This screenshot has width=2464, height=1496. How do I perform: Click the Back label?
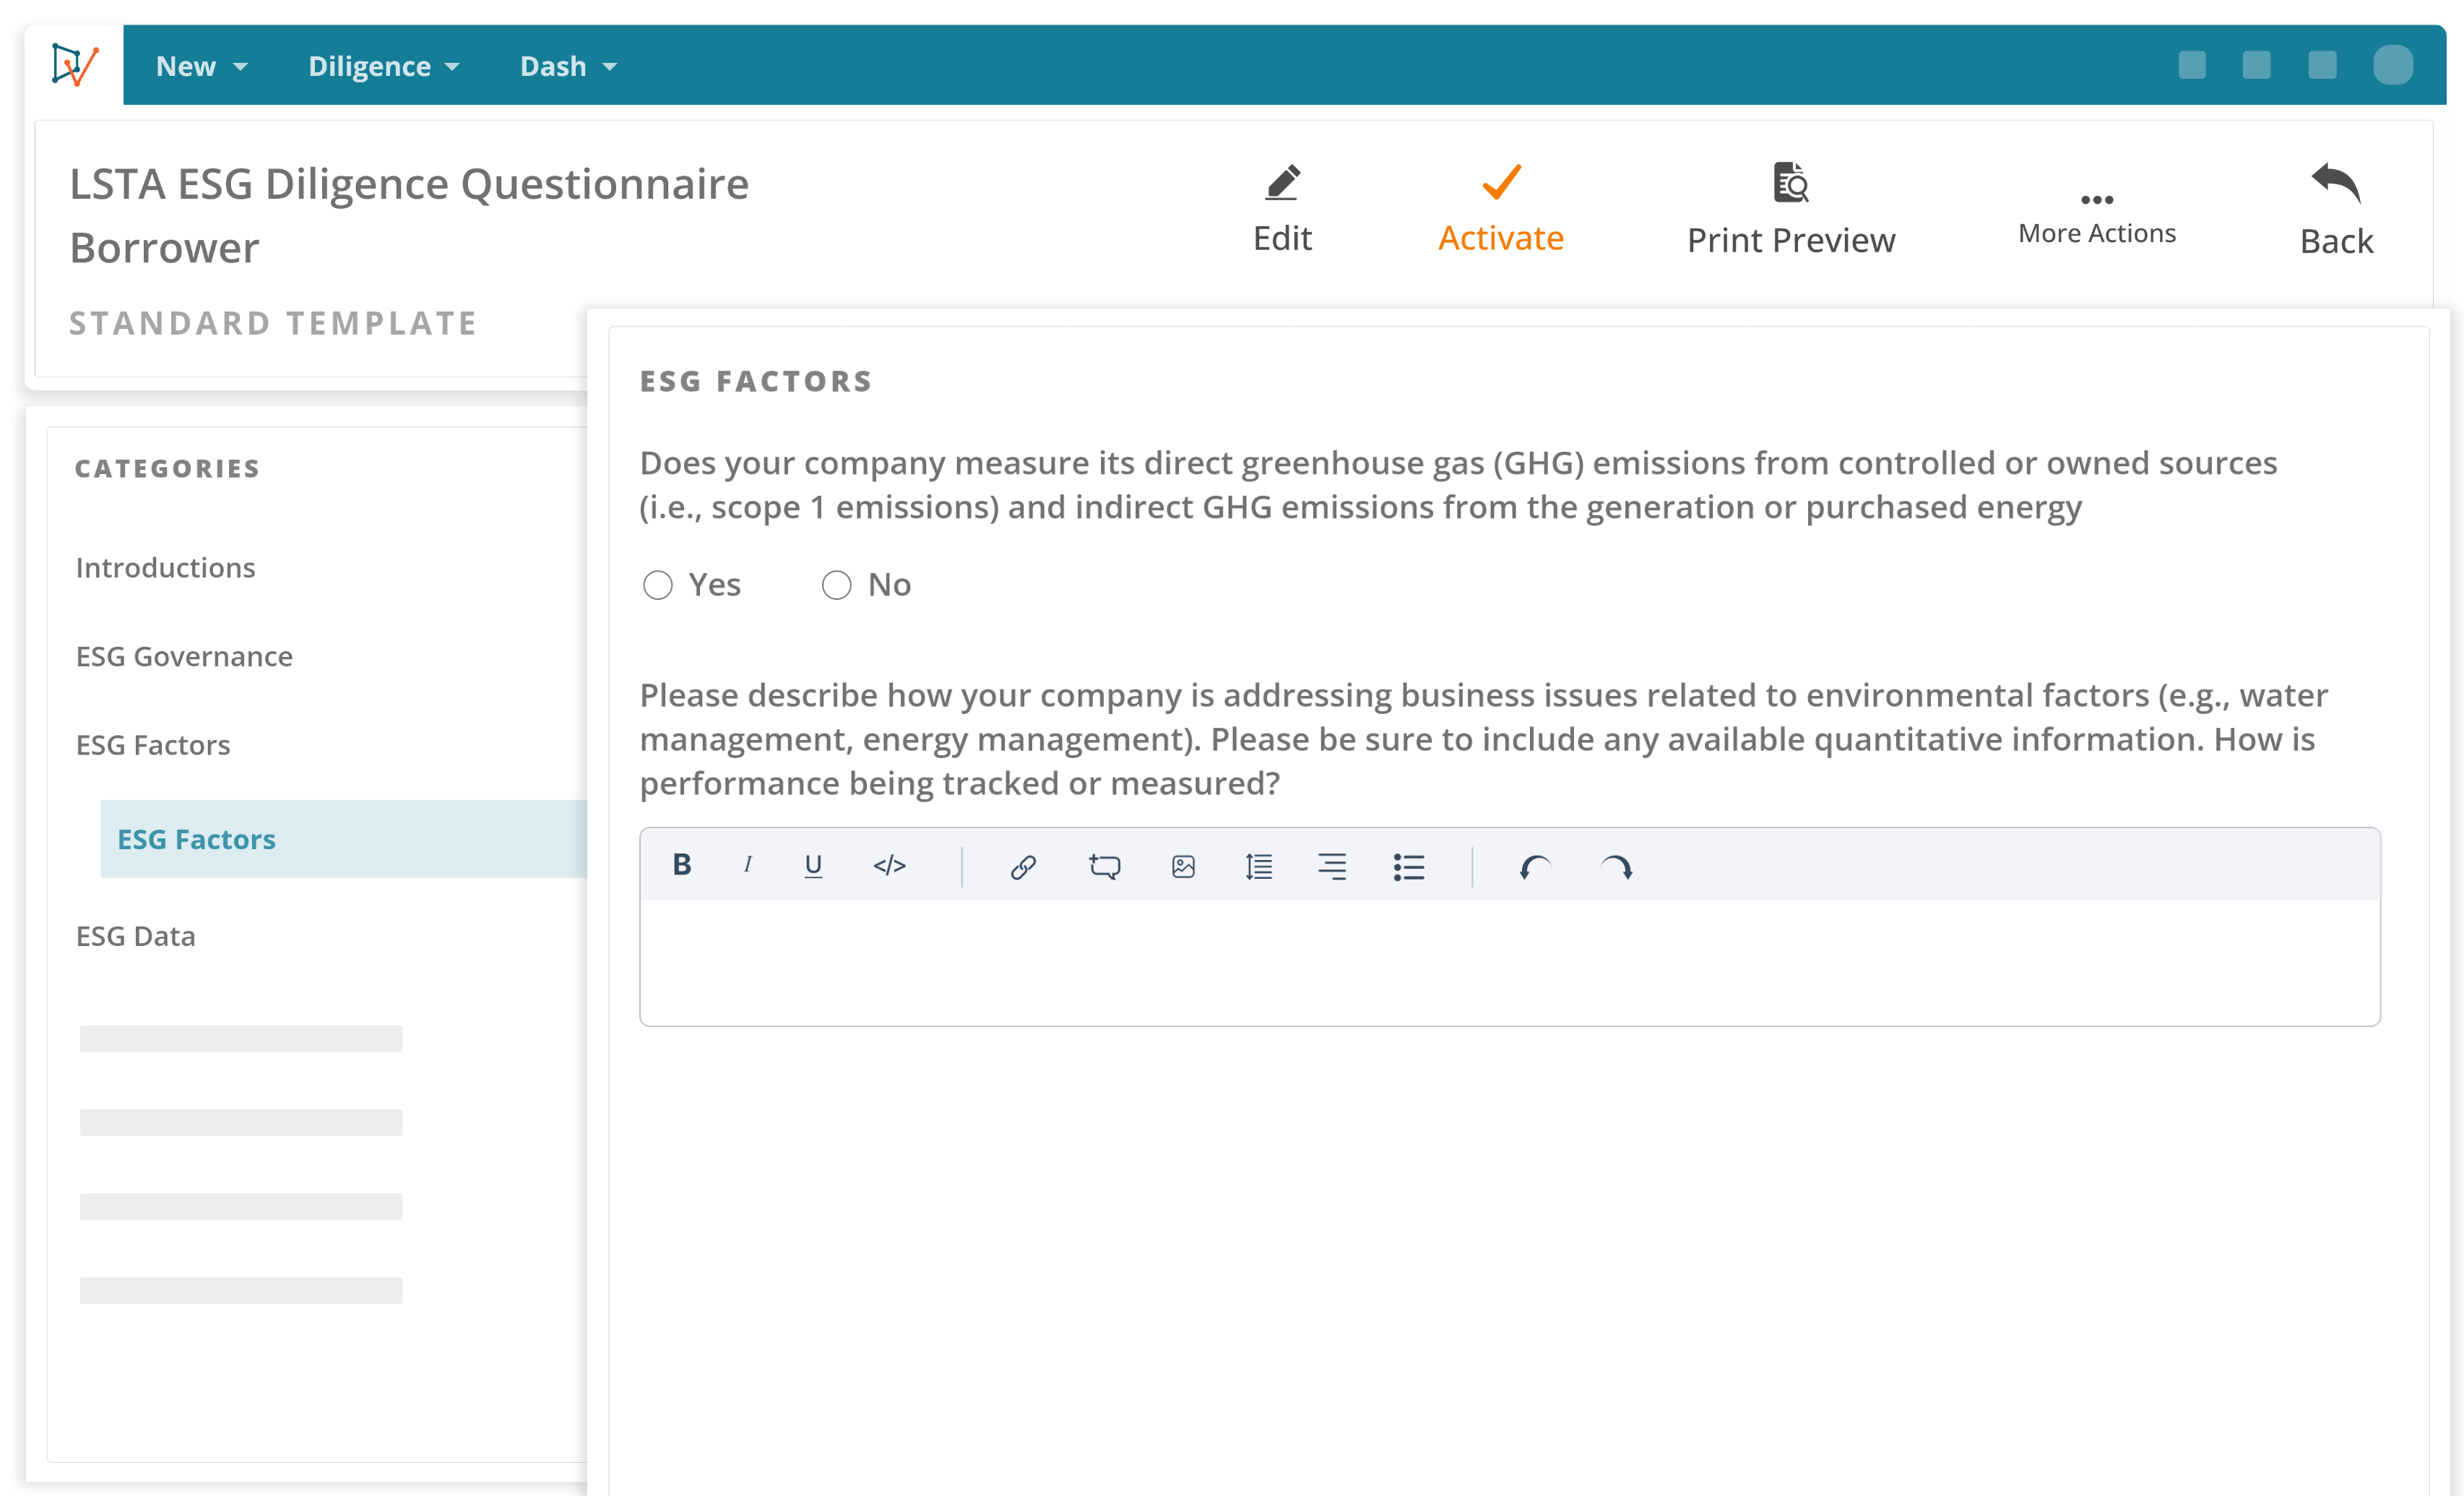pyautogui.click(x=2336, y=241)
